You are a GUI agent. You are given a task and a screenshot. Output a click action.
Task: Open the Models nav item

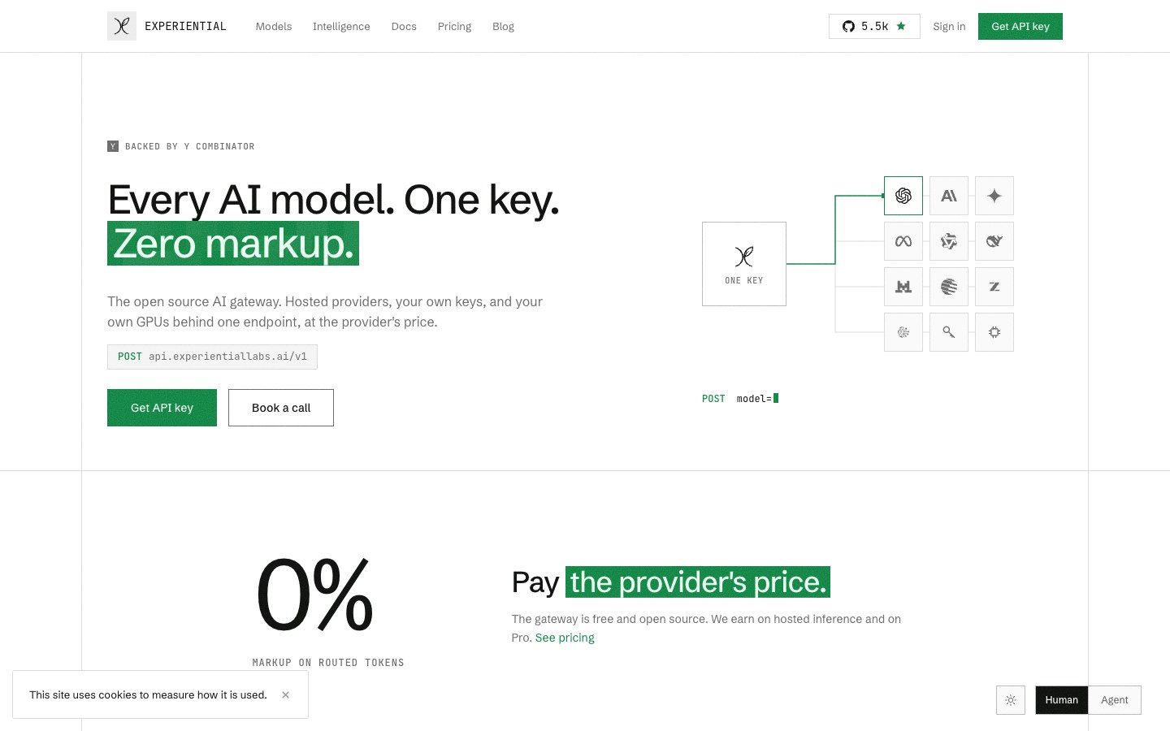pos(274,26)
